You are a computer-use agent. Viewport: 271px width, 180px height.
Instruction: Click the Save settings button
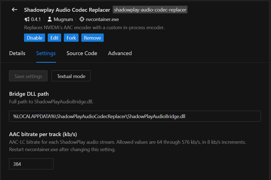point(28,76)
